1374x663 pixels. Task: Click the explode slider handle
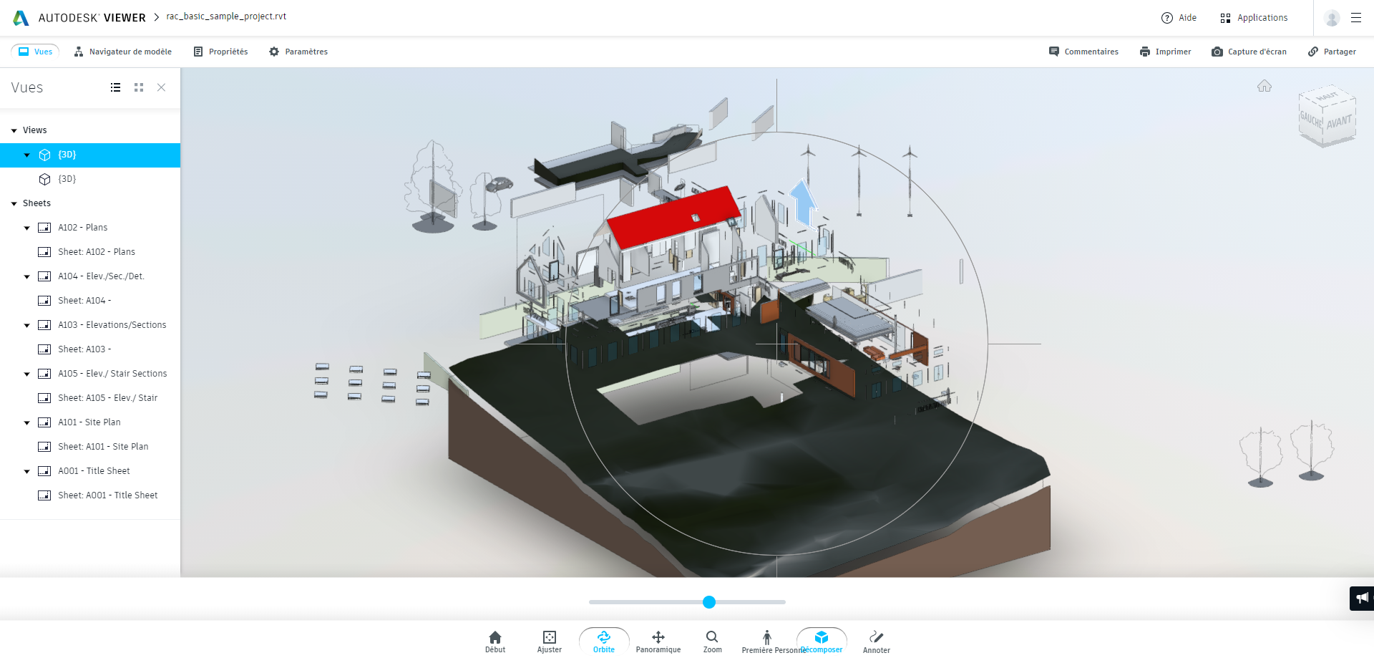(708, 602)
